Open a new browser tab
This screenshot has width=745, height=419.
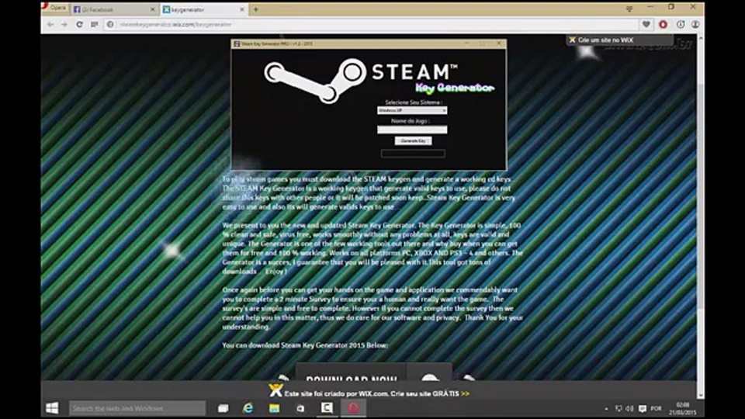tap(255, 9)
